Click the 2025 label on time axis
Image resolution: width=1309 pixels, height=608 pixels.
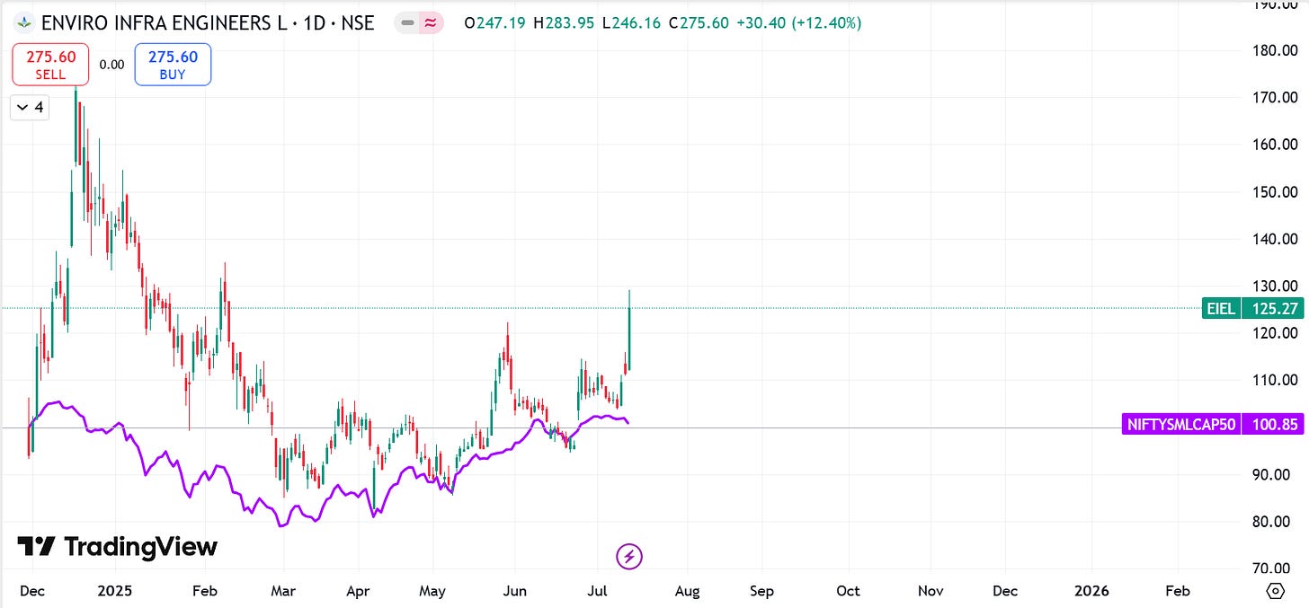tap(115, 591)
